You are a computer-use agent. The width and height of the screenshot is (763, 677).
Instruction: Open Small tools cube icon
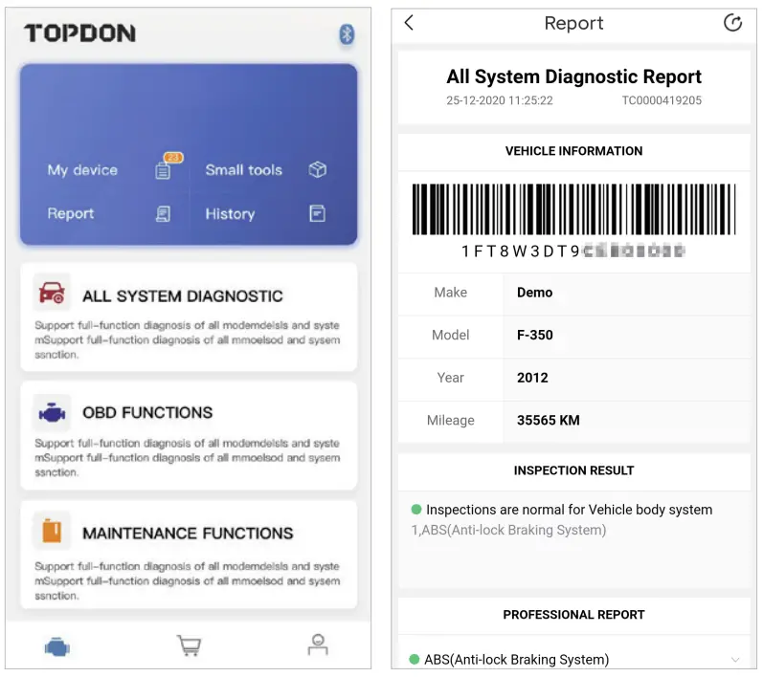coord(317,169)
